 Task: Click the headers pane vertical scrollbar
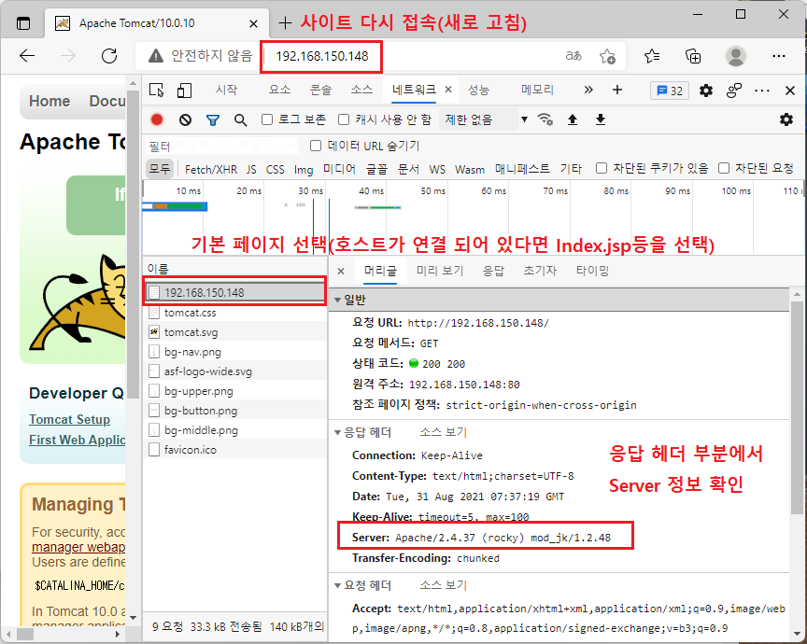[797, 406]
